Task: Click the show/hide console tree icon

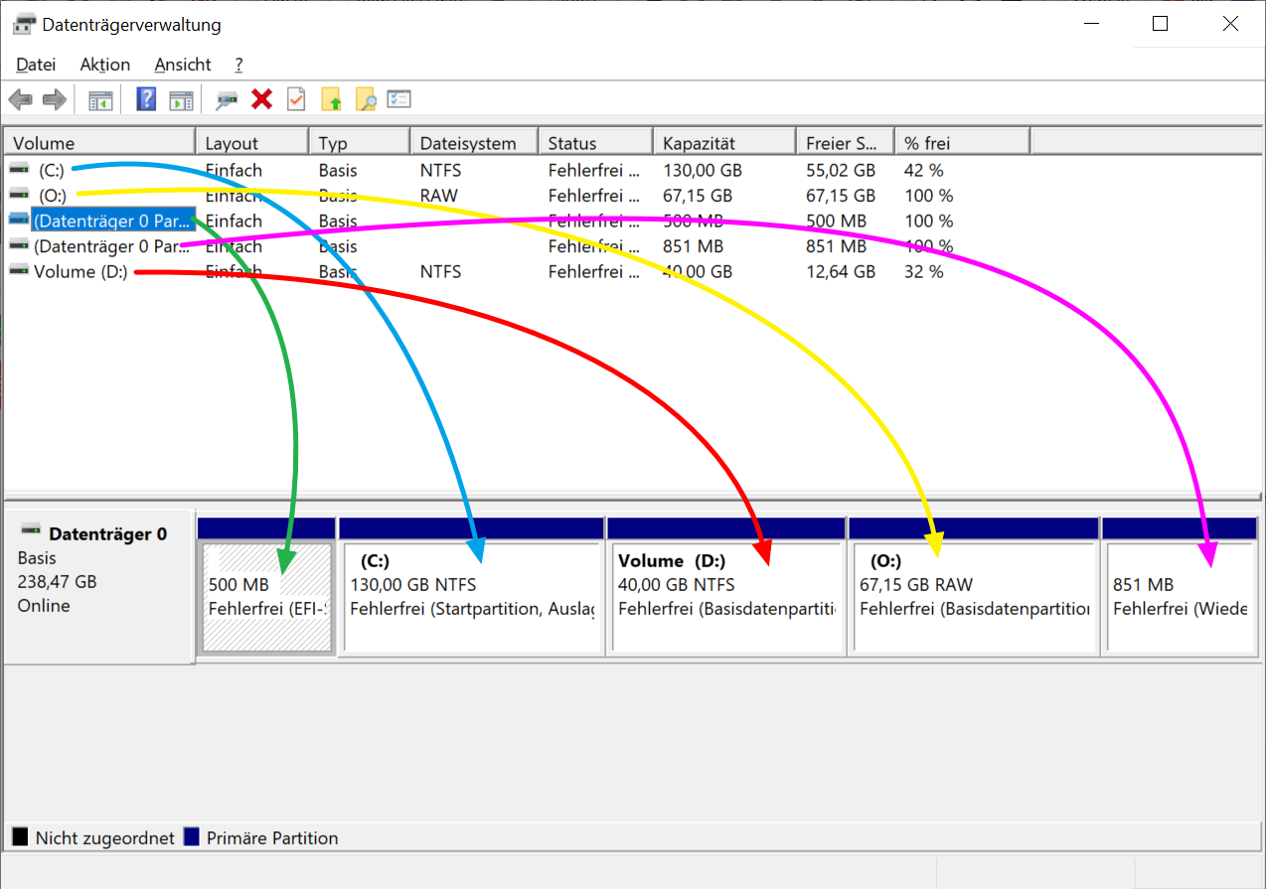Action: 100,99
